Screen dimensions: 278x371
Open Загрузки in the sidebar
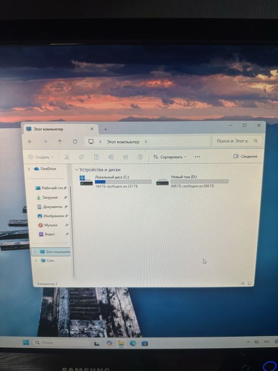[x=47, y=197]
